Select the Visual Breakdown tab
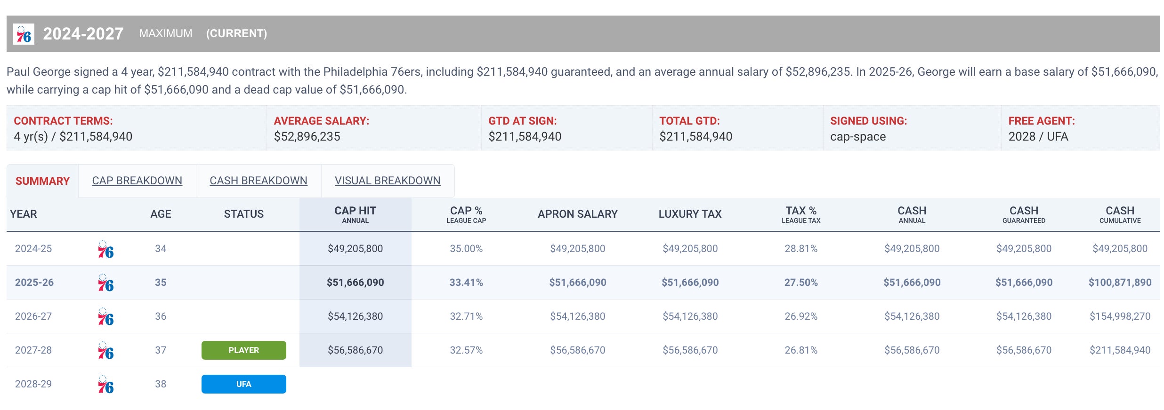 point(387,181)
